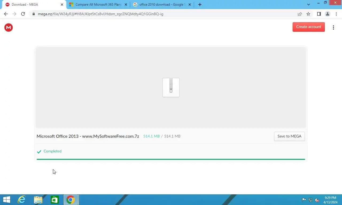Click the zip archive file icon
Image resolution: width=342 pixels, height=205 pixels.
[x=171, y=88]
